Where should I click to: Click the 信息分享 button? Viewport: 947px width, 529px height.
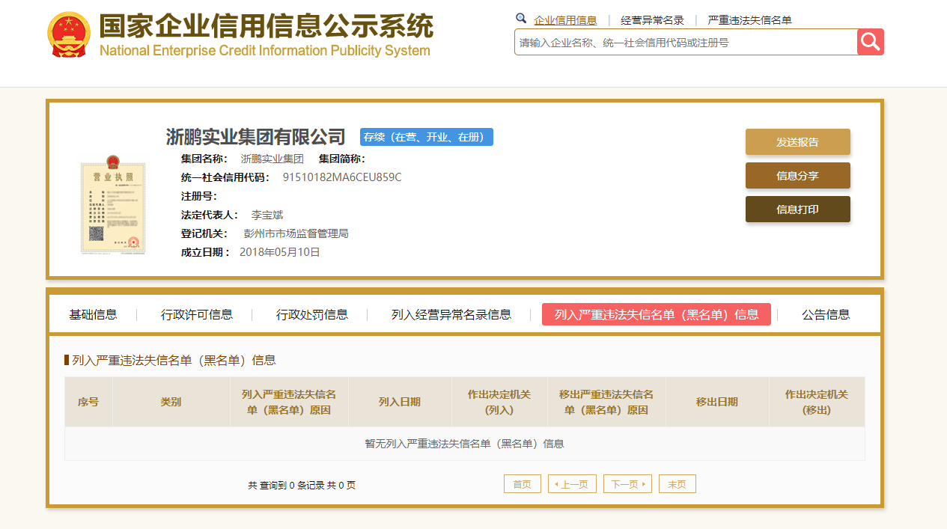[798, 176]
